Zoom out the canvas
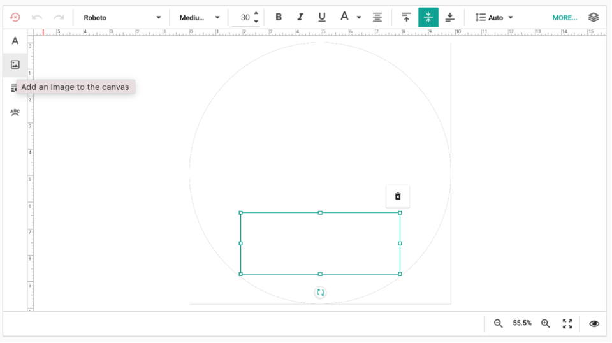The image size is (612, 343). pos(498,323)
